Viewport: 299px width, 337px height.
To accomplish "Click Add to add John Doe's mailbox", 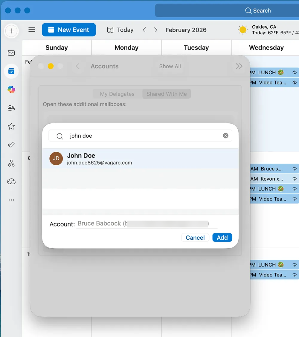I will point(222,237).
